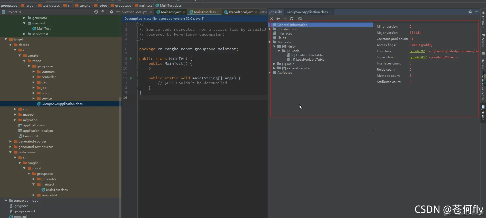Open Project panel settings gear
486x218 pixels.
tap(111, 12)
